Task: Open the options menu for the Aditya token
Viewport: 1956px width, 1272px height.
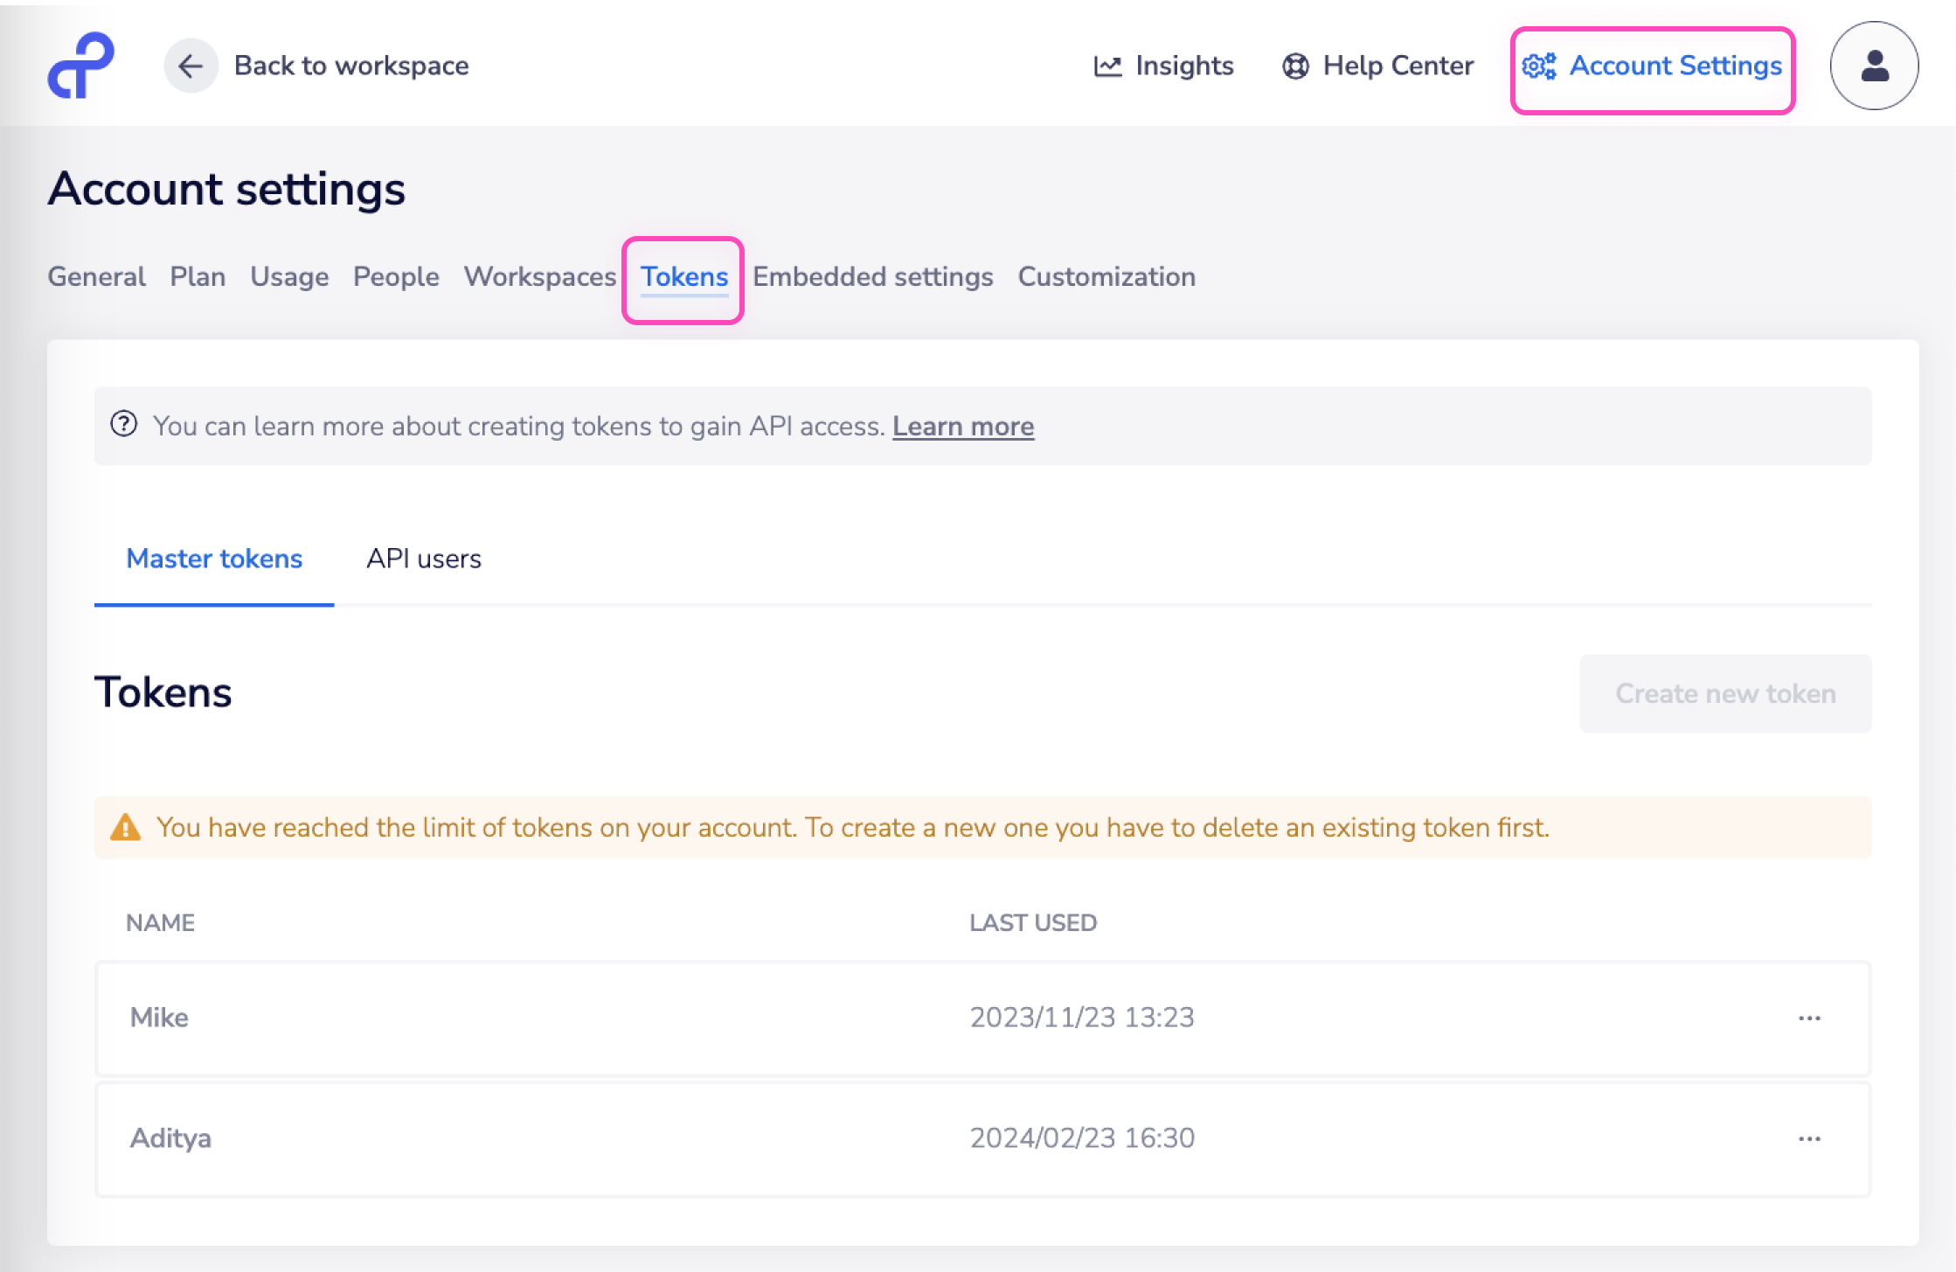Action: tap(1809, 1138)
